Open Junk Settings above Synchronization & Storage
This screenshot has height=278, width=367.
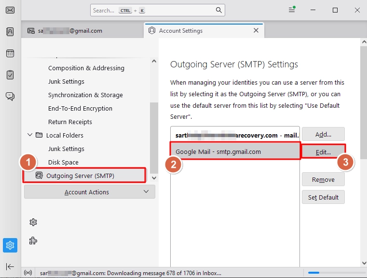pyautogui.click(x=66, y=81)
